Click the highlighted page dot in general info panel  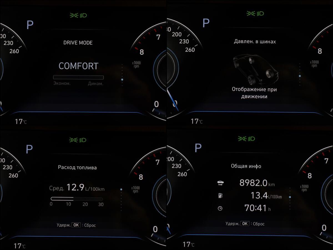pyautogui.click(x=290, y=197)
